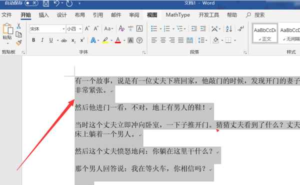Increase font size
The image size is (300, 185).
pos(87,28)
